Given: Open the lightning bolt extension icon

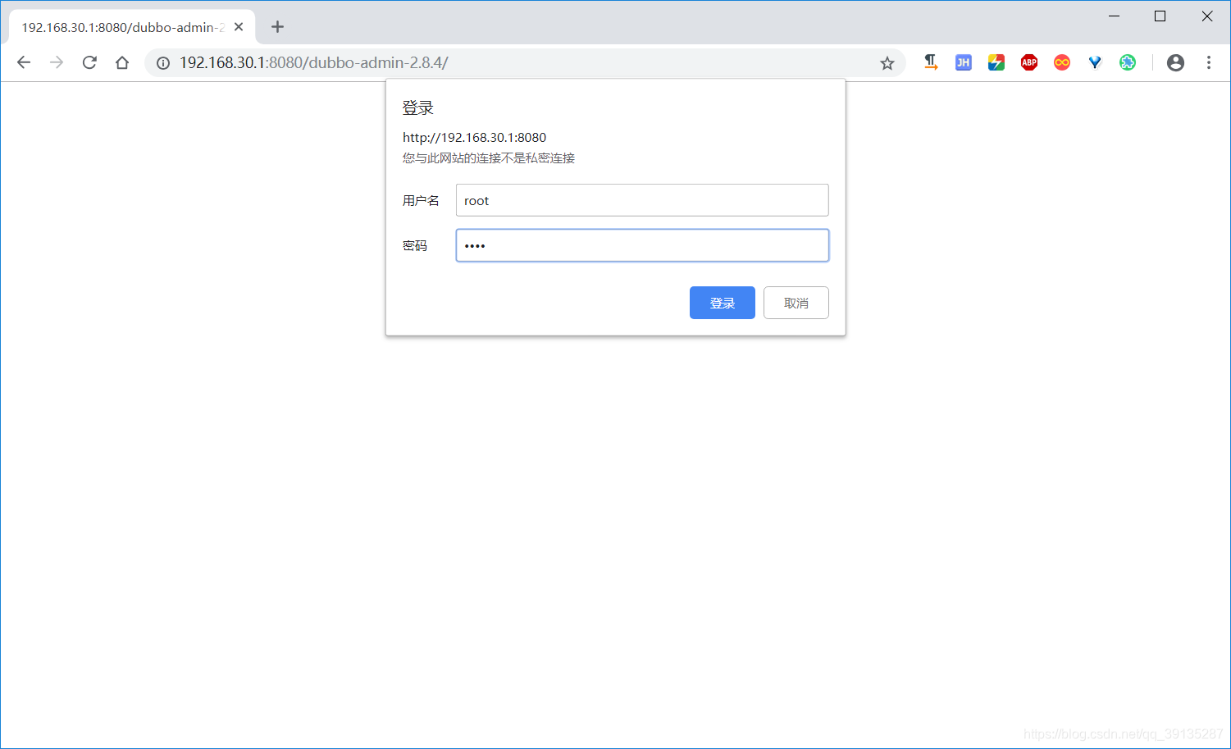Looking at the screenshot, I should click(x=996, y=62).
